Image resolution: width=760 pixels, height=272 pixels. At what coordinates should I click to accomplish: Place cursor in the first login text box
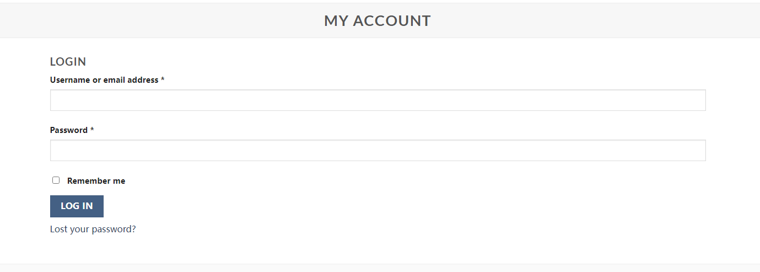click(378, 100)
